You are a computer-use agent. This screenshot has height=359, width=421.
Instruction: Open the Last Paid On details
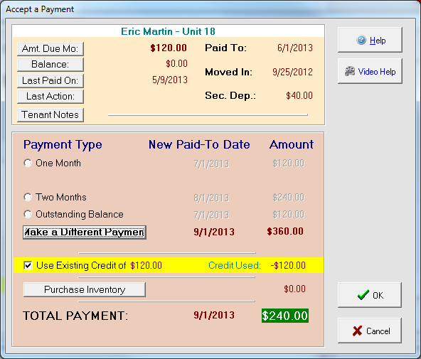click(x=50, y=80)
